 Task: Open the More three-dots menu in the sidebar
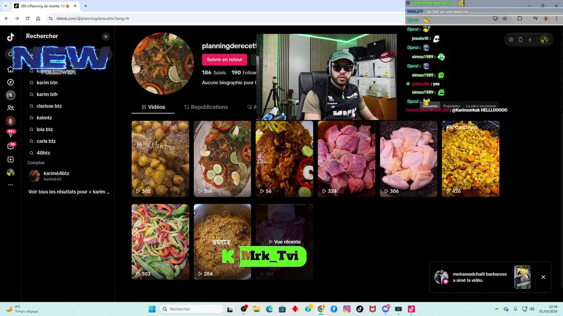click(11, 185)
